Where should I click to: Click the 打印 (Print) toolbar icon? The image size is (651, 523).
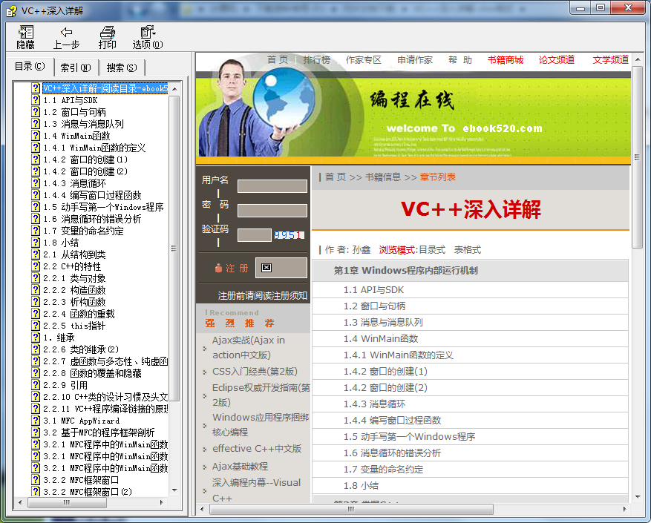point(108,33)
